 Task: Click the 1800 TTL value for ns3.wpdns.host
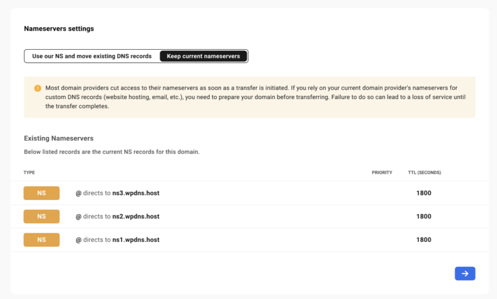pyautogui.click(x=424, y=193)
